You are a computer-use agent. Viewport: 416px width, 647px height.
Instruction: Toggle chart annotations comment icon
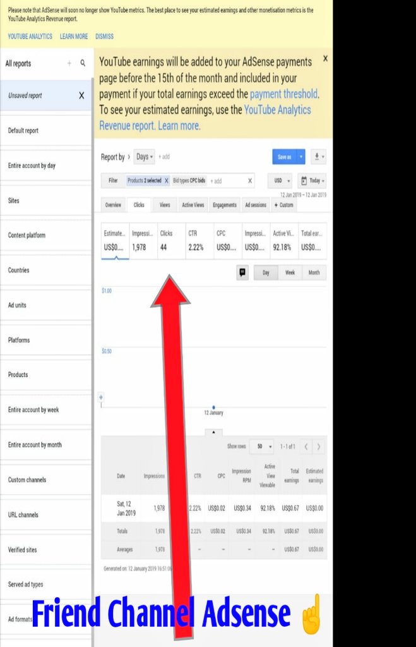point(242,272)
